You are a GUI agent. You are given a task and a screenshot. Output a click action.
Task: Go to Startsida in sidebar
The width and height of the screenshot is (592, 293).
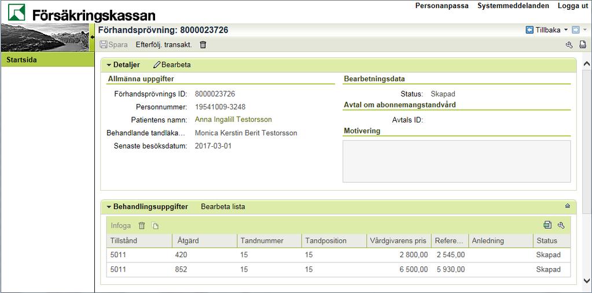point(47,60)
